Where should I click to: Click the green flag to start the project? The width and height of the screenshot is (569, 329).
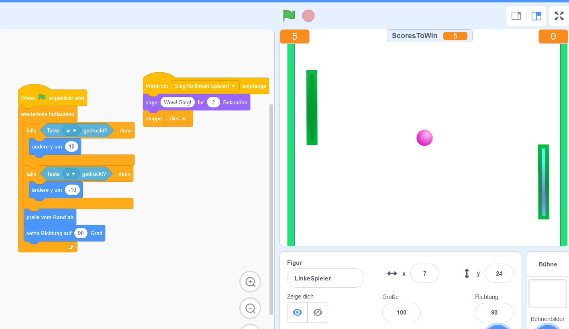tap(289, 16)
